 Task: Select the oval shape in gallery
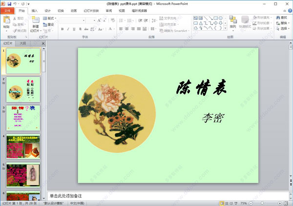click(x=221, y=18)
